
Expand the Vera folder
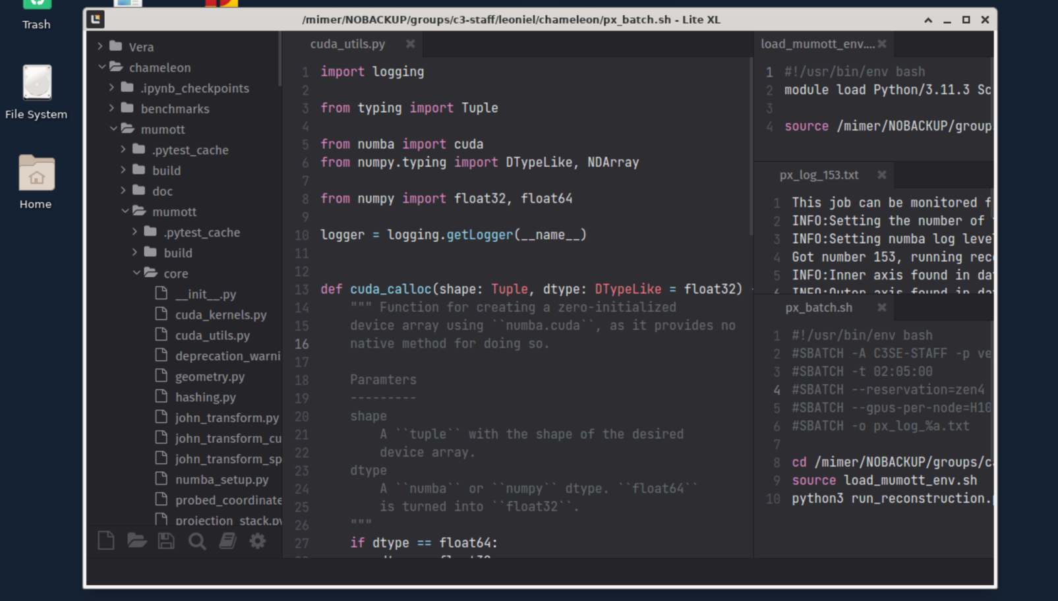(x=100, y=46)
